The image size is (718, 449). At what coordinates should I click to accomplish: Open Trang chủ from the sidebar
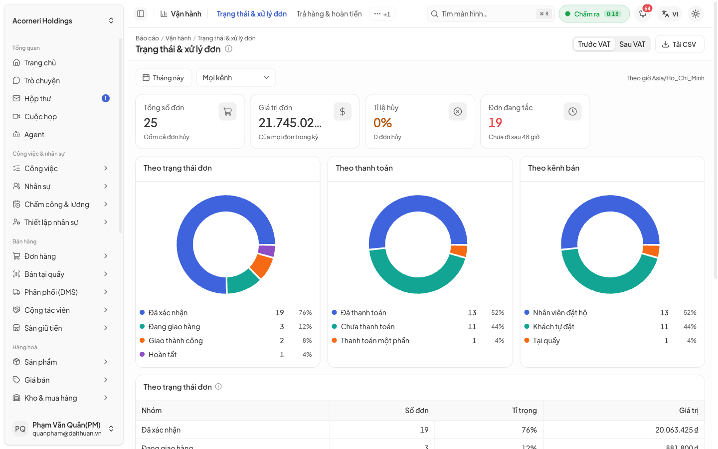pos(61,63)
